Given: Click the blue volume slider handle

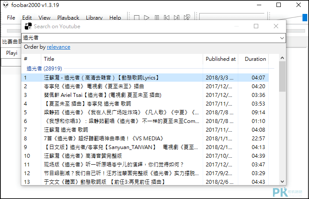Looking at the screenshot, I should tap(305, 17).
